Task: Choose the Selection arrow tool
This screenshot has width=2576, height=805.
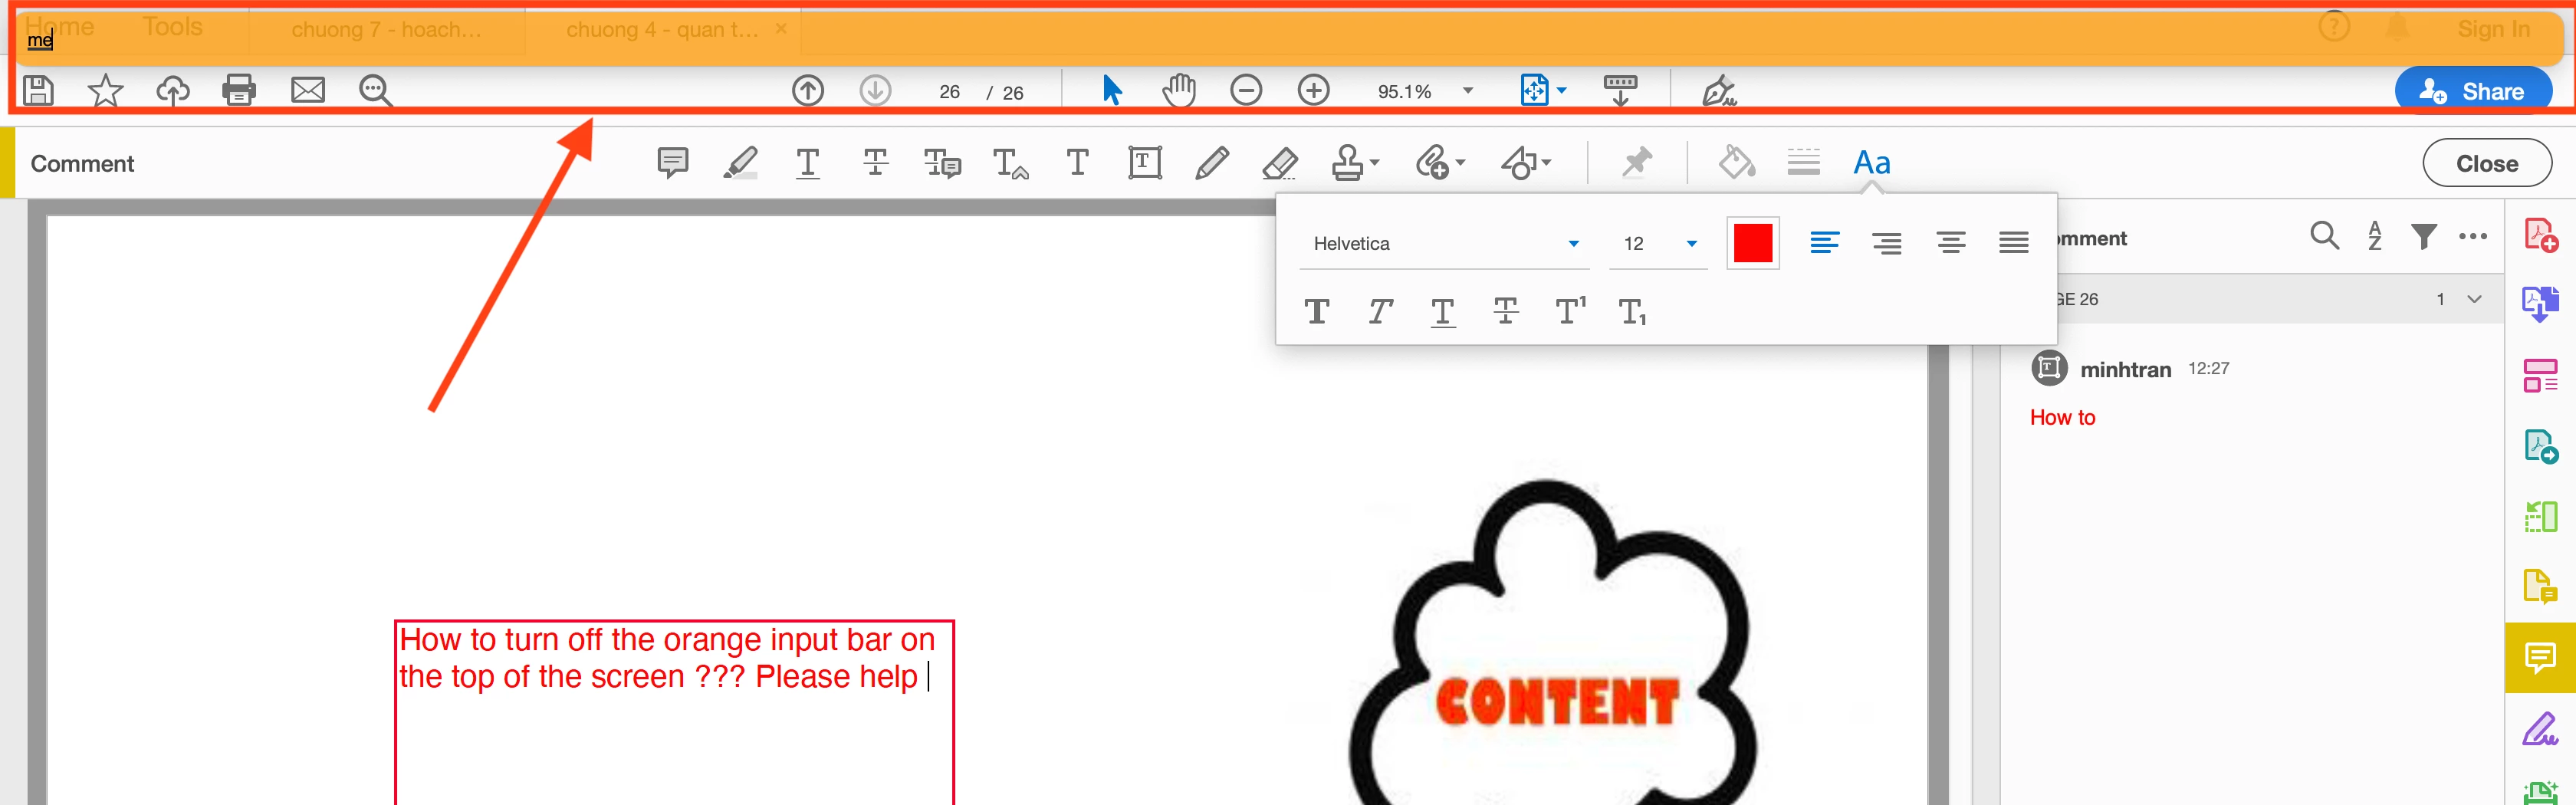Action: 1111,91
